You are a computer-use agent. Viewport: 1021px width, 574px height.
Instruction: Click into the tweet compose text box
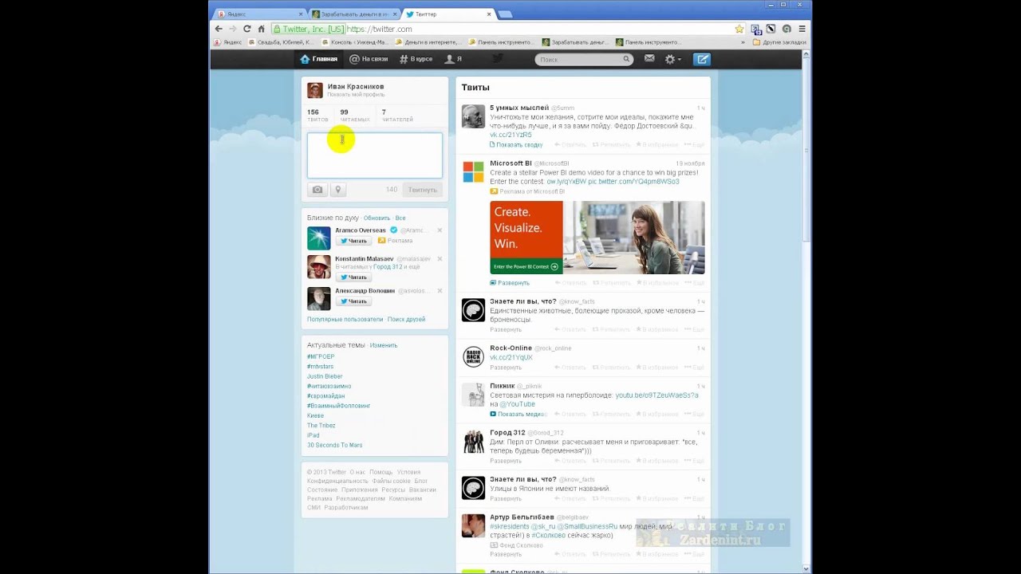[375, 155]
